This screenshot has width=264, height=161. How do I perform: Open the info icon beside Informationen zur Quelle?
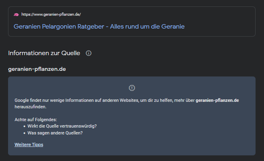[89, 53]
